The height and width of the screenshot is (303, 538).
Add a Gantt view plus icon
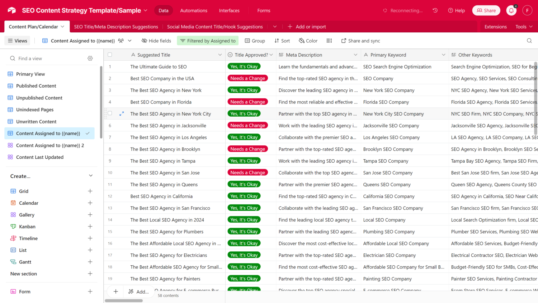click(90, 262)
